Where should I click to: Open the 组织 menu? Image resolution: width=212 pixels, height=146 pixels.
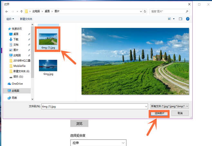click(x=10, y=19)
